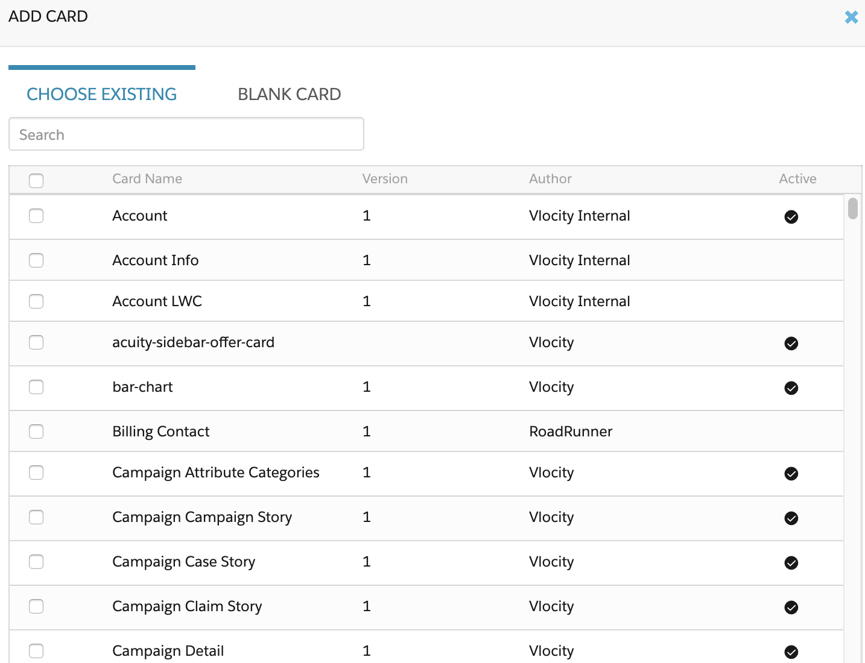Sort by the Card Name column header
This screenshot has width=865, height=663.
pyautogui.click(x=147, y=178)
